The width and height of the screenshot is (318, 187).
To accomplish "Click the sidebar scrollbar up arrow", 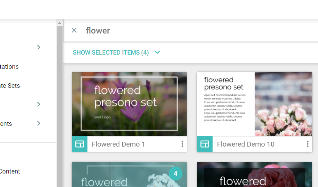I will (59, 23).
